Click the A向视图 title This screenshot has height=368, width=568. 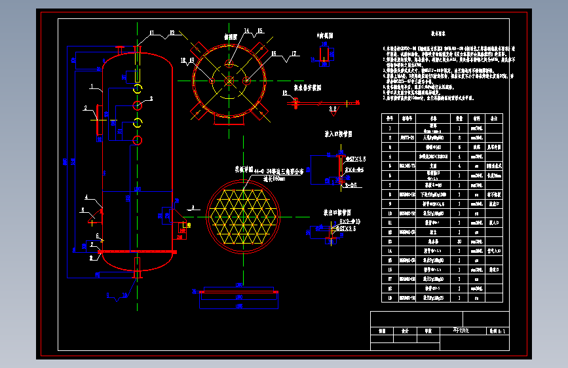pos(325,36)
